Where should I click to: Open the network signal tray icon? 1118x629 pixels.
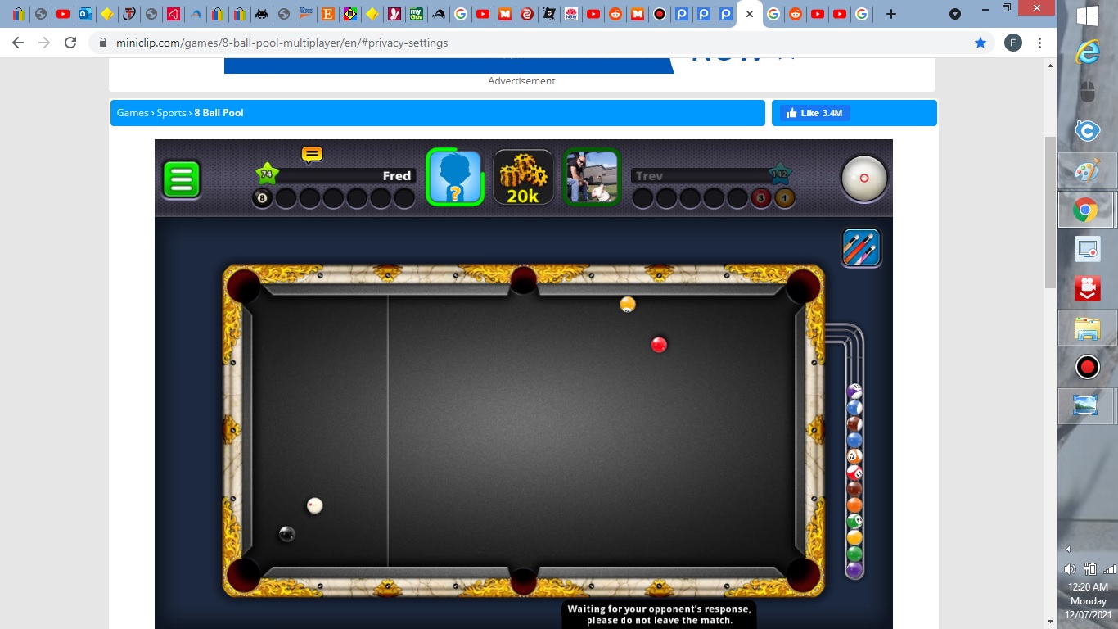tap(1109, 569)
